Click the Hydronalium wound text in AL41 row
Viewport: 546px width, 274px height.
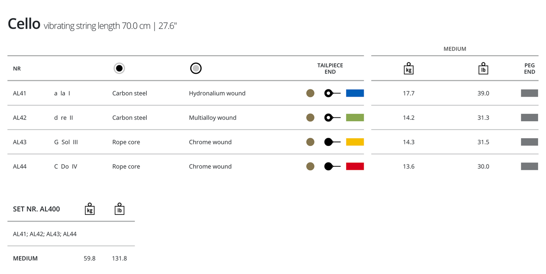[x=217, y=93]
